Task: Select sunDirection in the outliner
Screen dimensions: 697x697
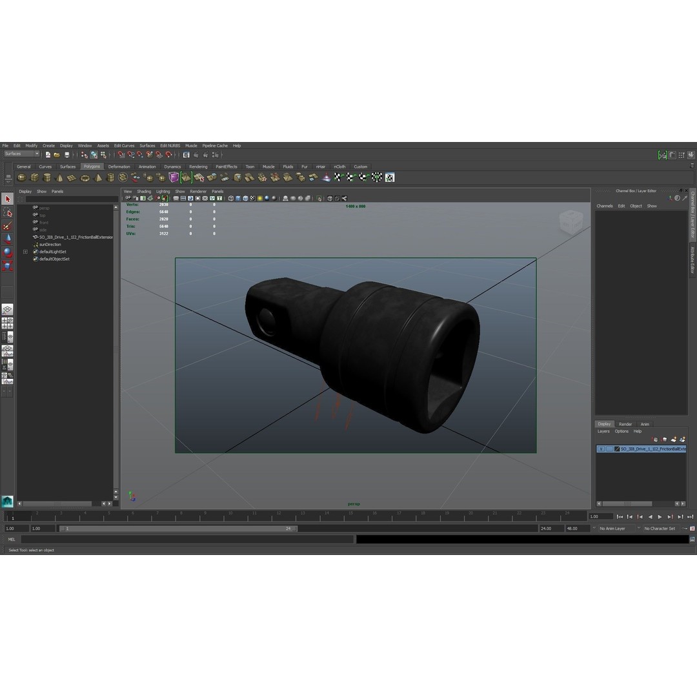Action: [x=50, y=245]
